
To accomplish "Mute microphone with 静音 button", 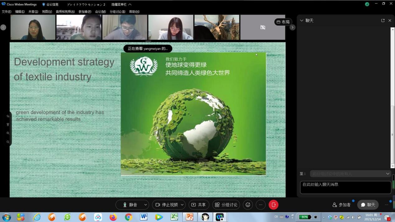I will point(130,205).
